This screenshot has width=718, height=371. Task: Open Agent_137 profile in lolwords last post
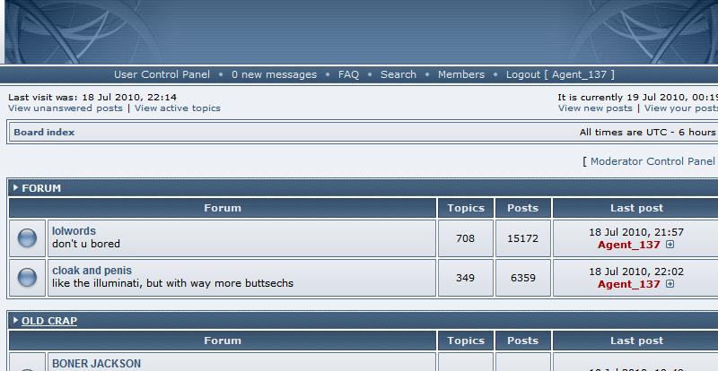(628, 245)
